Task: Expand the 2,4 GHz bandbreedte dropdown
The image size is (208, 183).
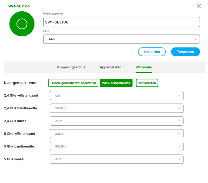Action: pyautogui.click(x=116, y=108)
